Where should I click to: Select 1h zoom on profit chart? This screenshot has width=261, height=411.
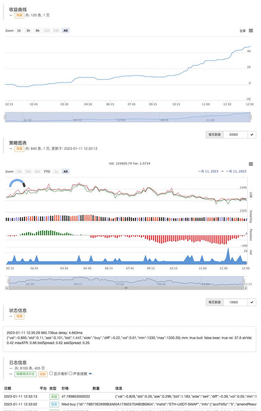(x=19, y=30)
